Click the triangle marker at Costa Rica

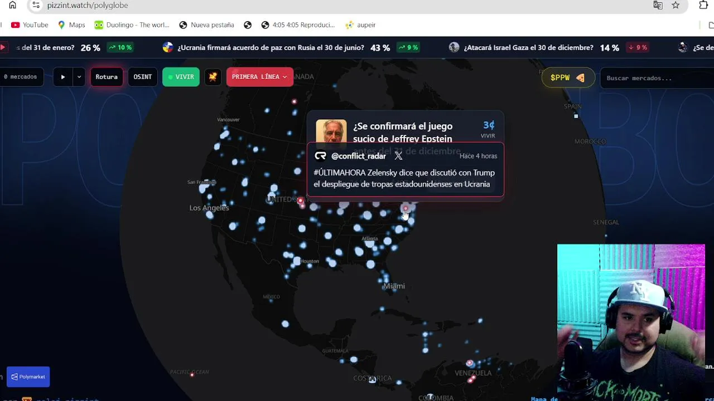[x=372, y=380]
